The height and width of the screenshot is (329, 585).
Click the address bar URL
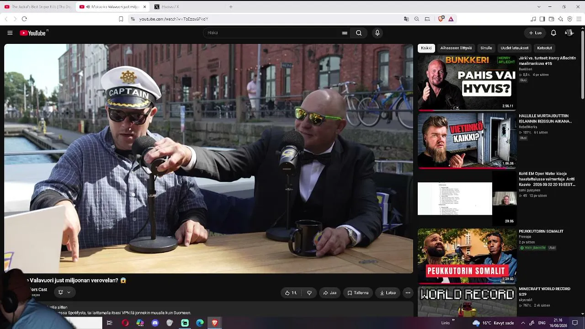click(174, 19)
